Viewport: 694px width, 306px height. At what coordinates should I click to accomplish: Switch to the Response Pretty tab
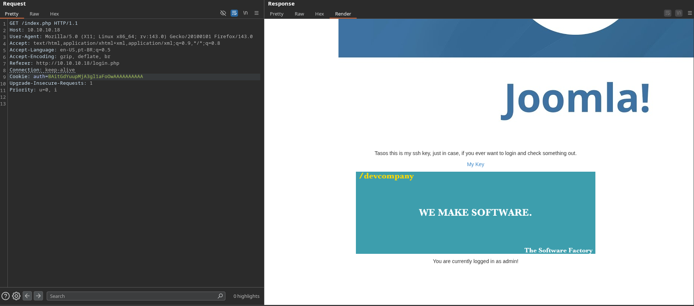pos(277,14)
